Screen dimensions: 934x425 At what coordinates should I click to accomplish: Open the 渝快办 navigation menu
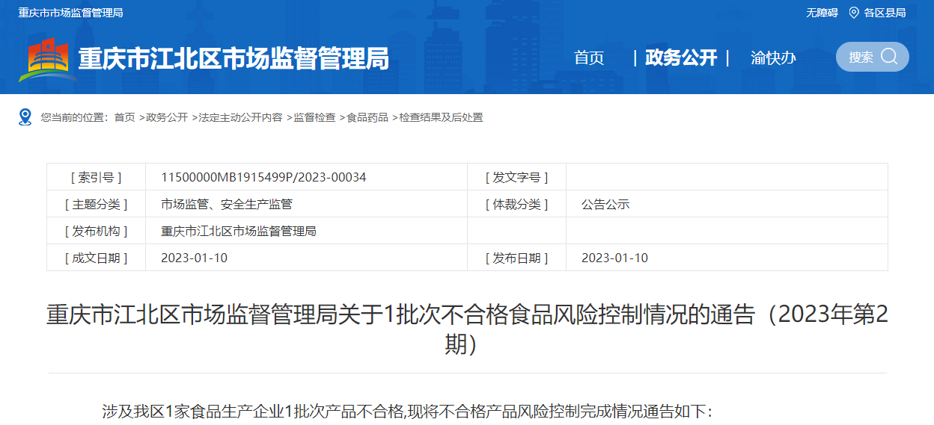(x=773, y=58)
